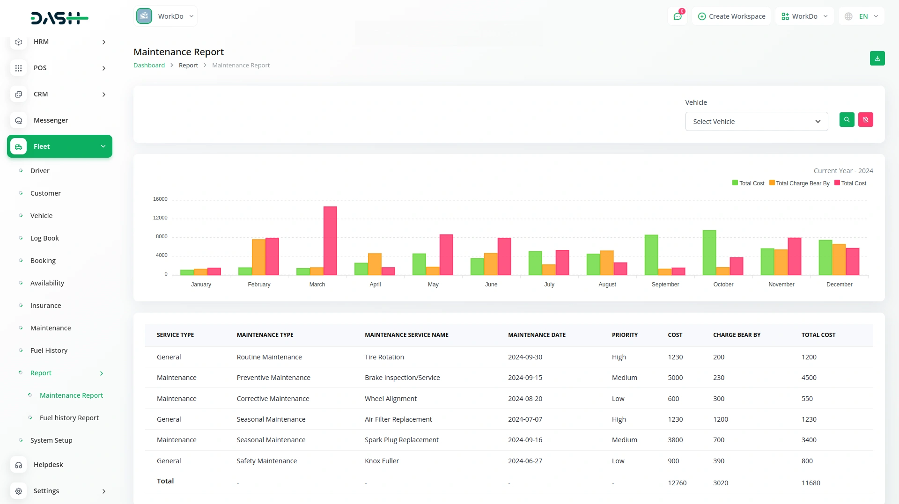Click the March pink bar in chart
Screen dimensions: 899x504
point(330,241)
